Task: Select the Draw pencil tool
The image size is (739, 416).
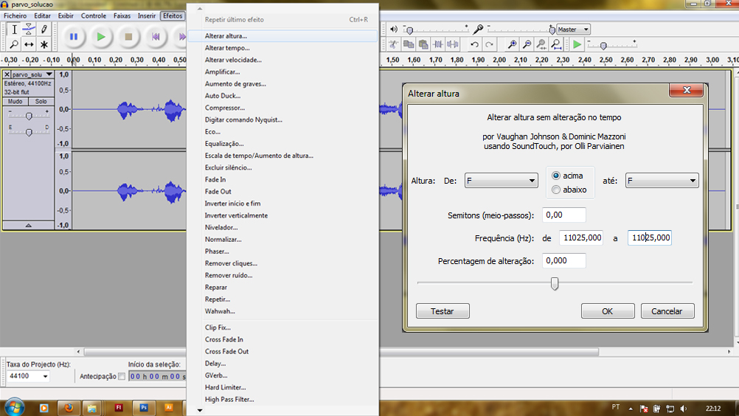Action: [x=44, y=30]
